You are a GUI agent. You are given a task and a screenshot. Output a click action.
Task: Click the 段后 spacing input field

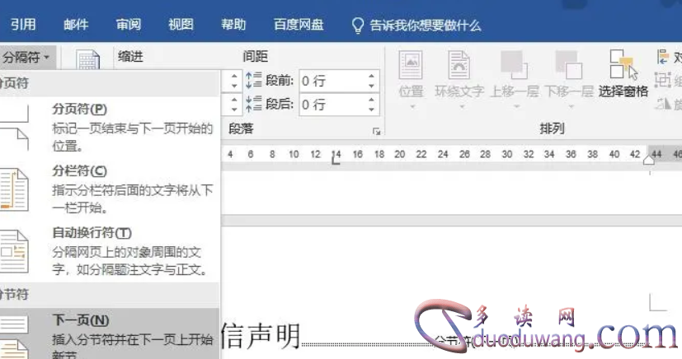330,105
